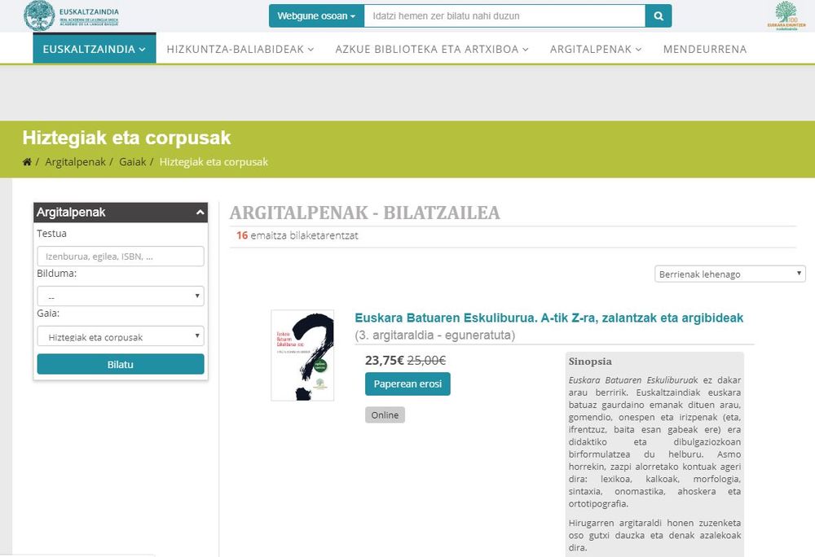Collapse the Argitalpenak filter panel
The image size is (815, 557).
200,213
